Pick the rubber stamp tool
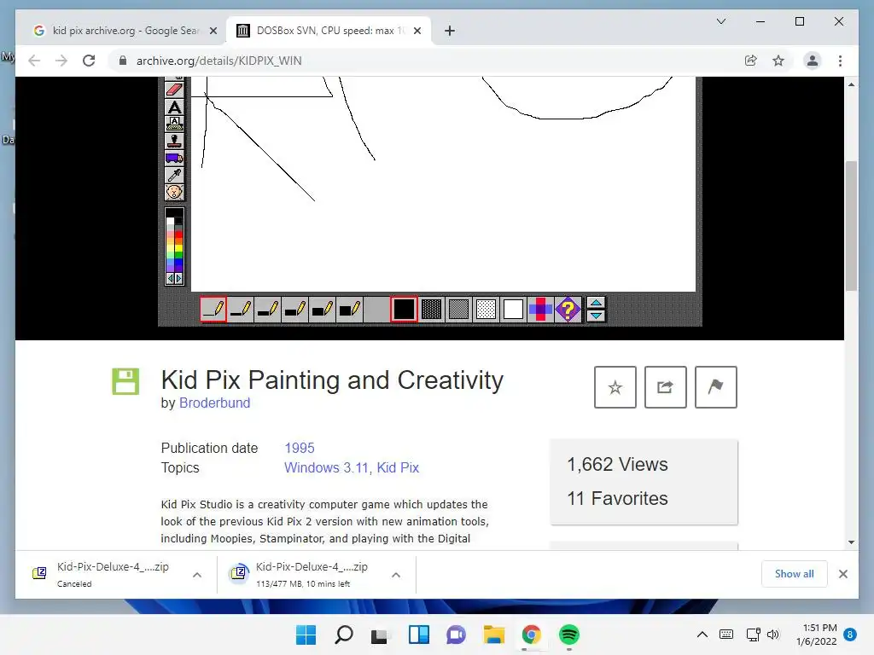The height and width of the screenshot is (655, 874). (174, 141)
